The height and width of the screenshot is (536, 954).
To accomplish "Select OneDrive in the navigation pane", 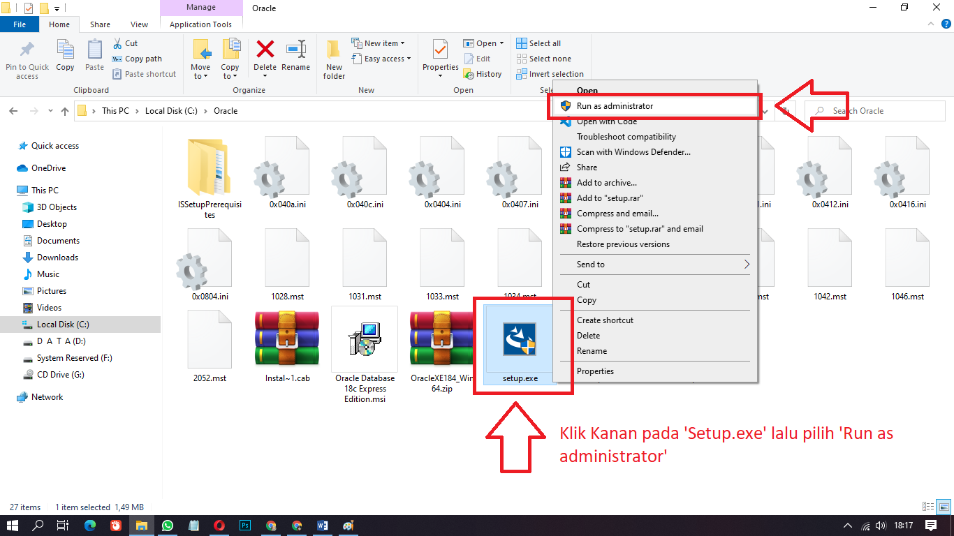I will pyautogui.click(x=48, y=168).
